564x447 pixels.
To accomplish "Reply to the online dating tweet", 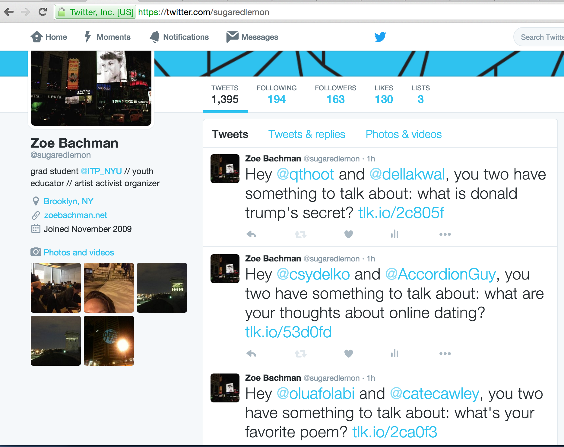I will pos(251,353).
